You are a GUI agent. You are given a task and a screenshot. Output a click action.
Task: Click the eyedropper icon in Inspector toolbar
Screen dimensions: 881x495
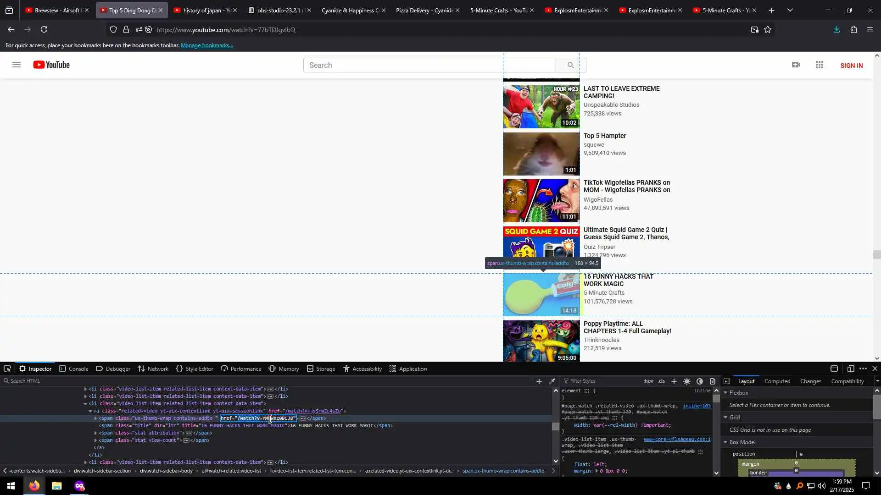click(552, 381)
